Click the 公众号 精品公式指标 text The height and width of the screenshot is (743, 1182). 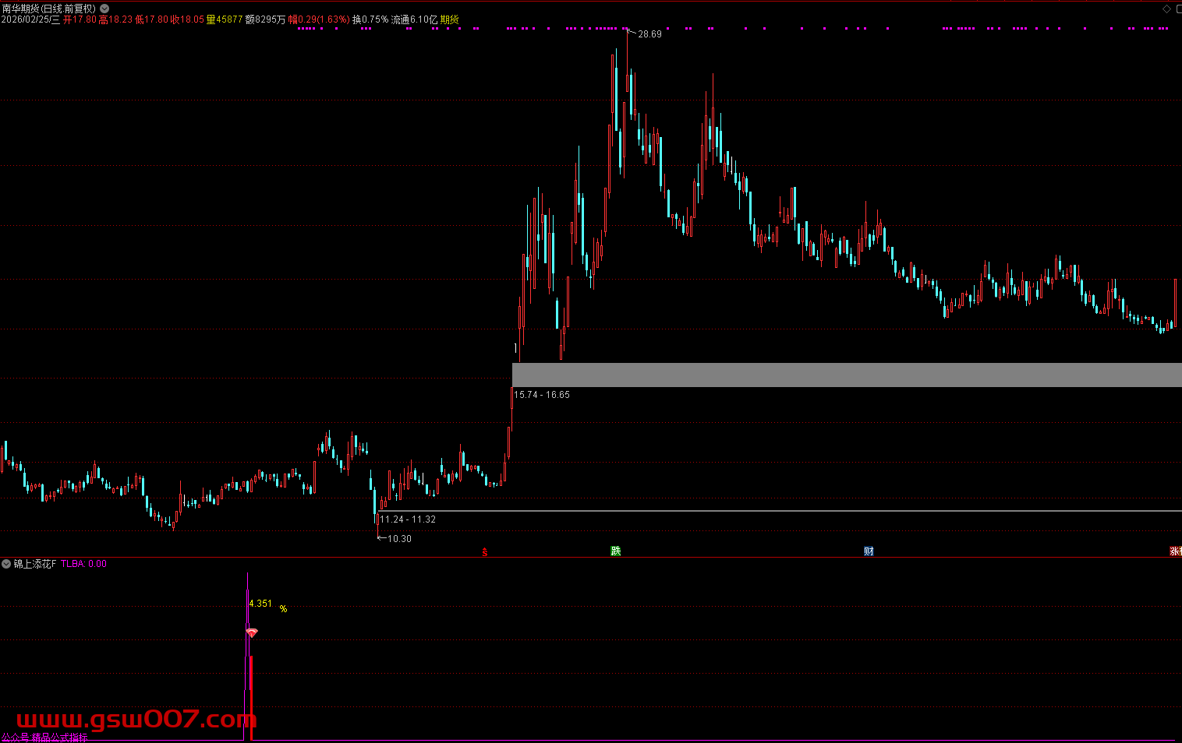tap(44, 738)
